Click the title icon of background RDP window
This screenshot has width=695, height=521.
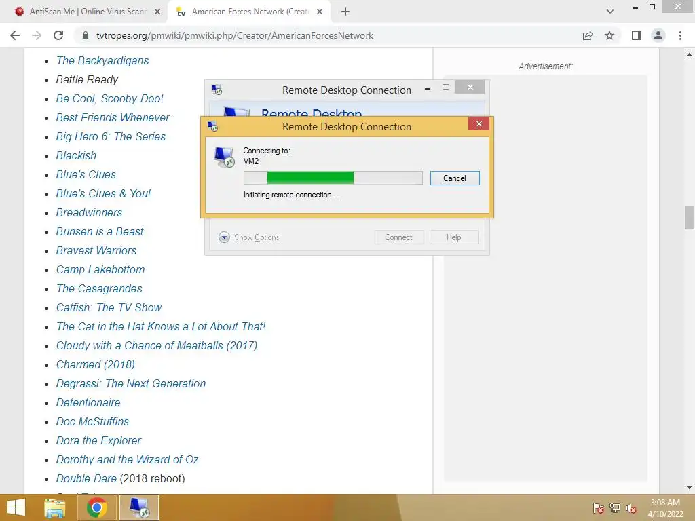[217, 90]
